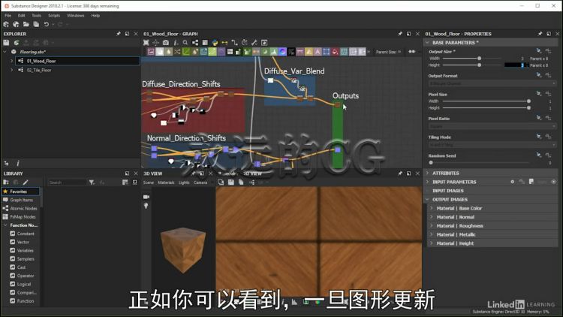
Task: Click the fit-to-view icon in the graph toolbar
Action: tap(146, 42)
